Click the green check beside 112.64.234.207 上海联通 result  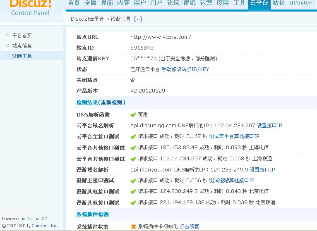point(133,159)
